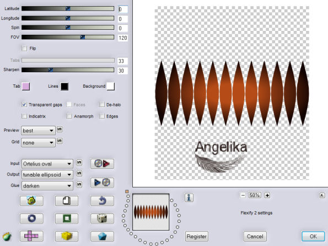Click the zoom in plus button

pos(267,195)
